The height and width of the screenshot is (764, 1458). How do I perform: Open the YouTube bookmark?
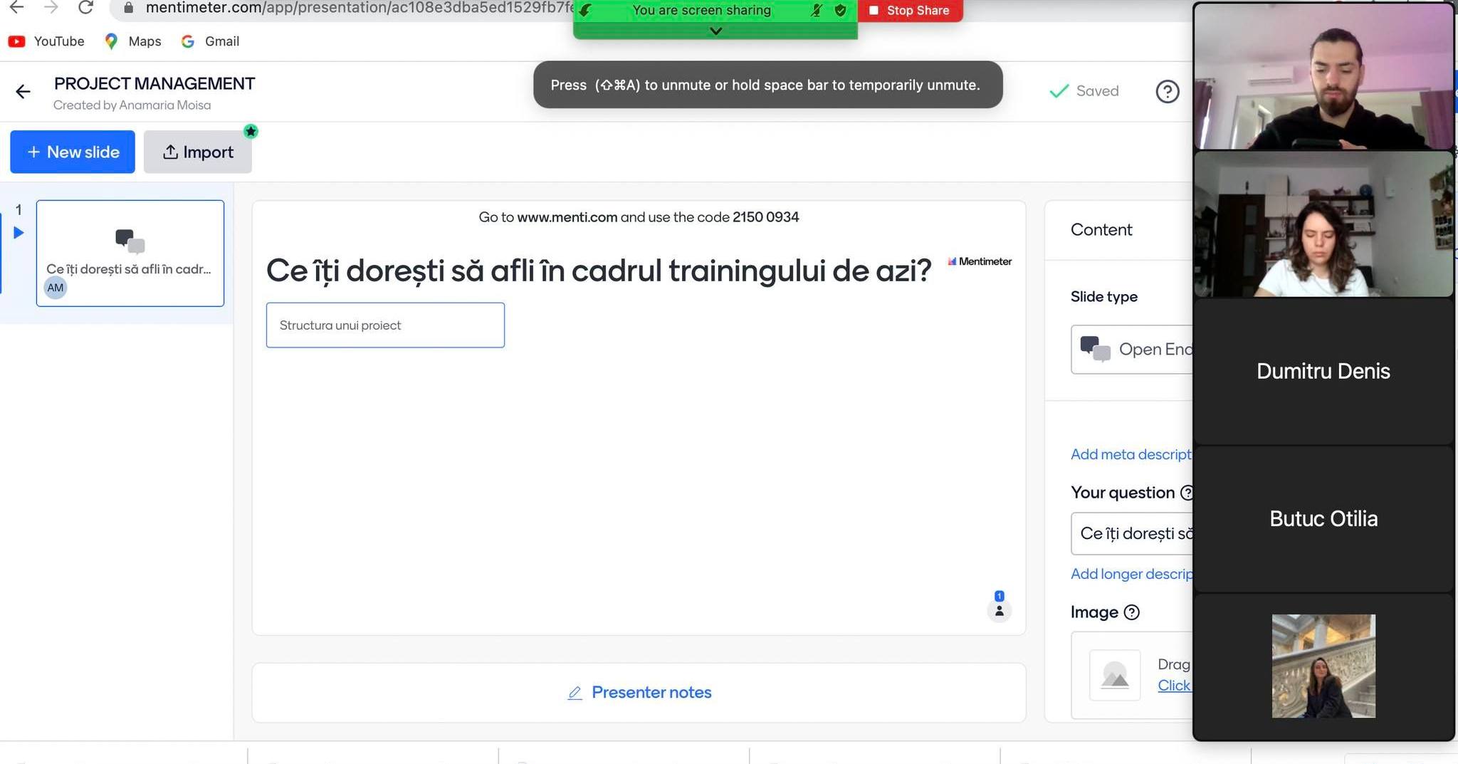pyautogui.click(x=47, y=41)
